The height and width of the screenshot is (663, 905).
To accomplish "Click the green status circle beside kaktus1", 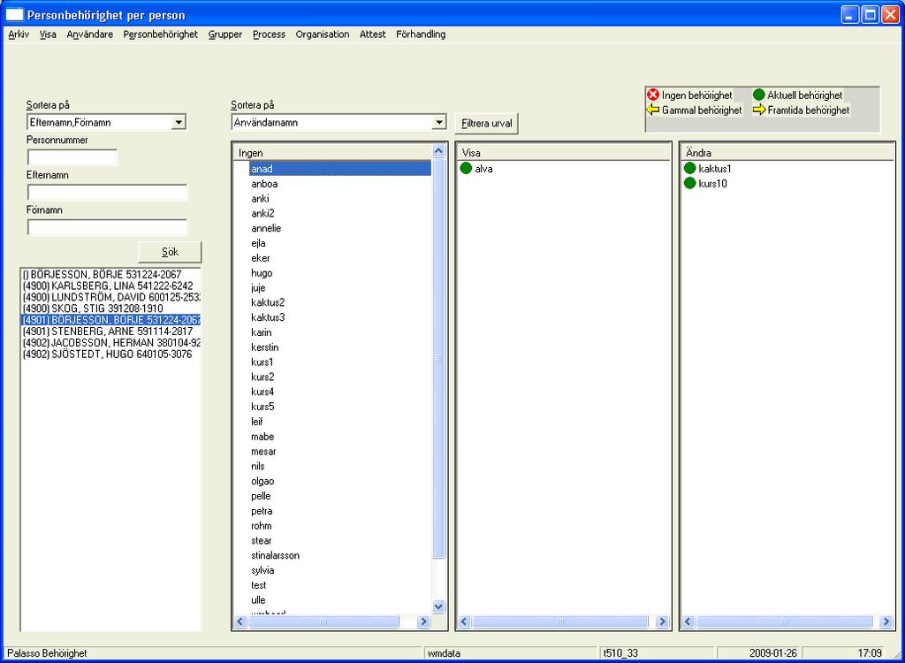I will click(689, 169).
